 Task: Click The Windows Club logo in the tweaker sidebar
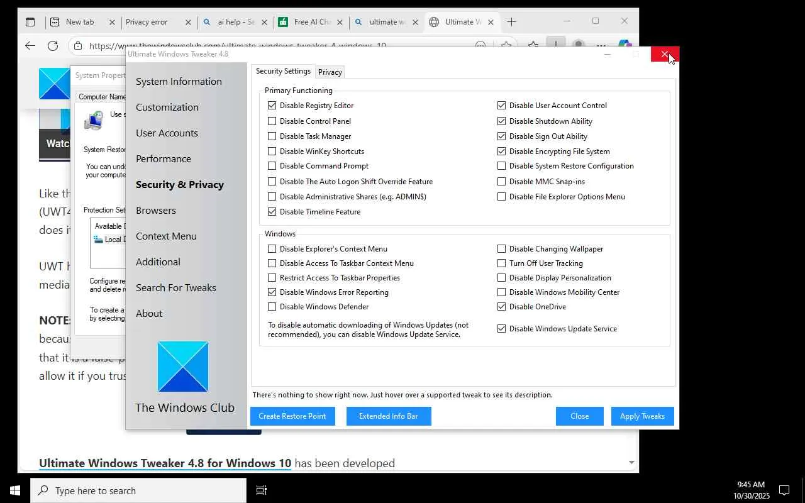click(x=183, y=367)
